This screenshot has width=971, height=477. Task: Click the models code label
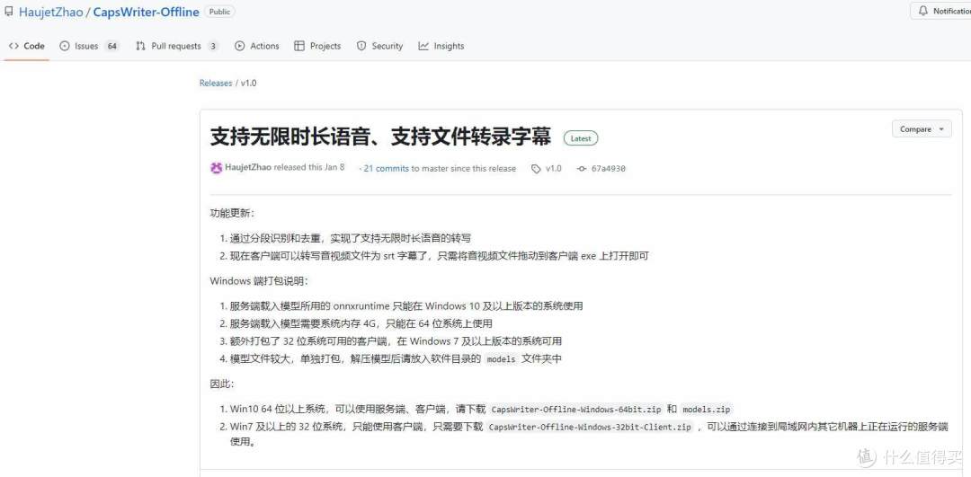tap(501, 358)
